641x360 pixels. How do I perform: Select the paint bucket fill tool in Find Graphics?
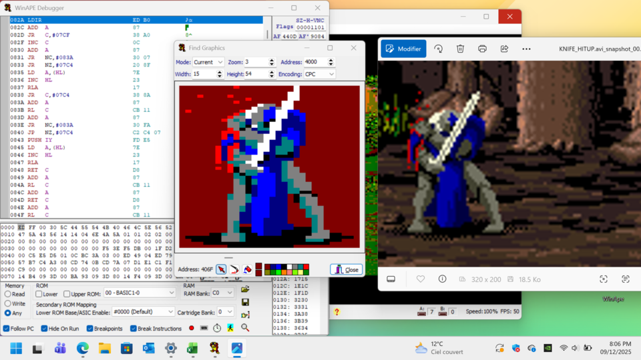(247, 269)
